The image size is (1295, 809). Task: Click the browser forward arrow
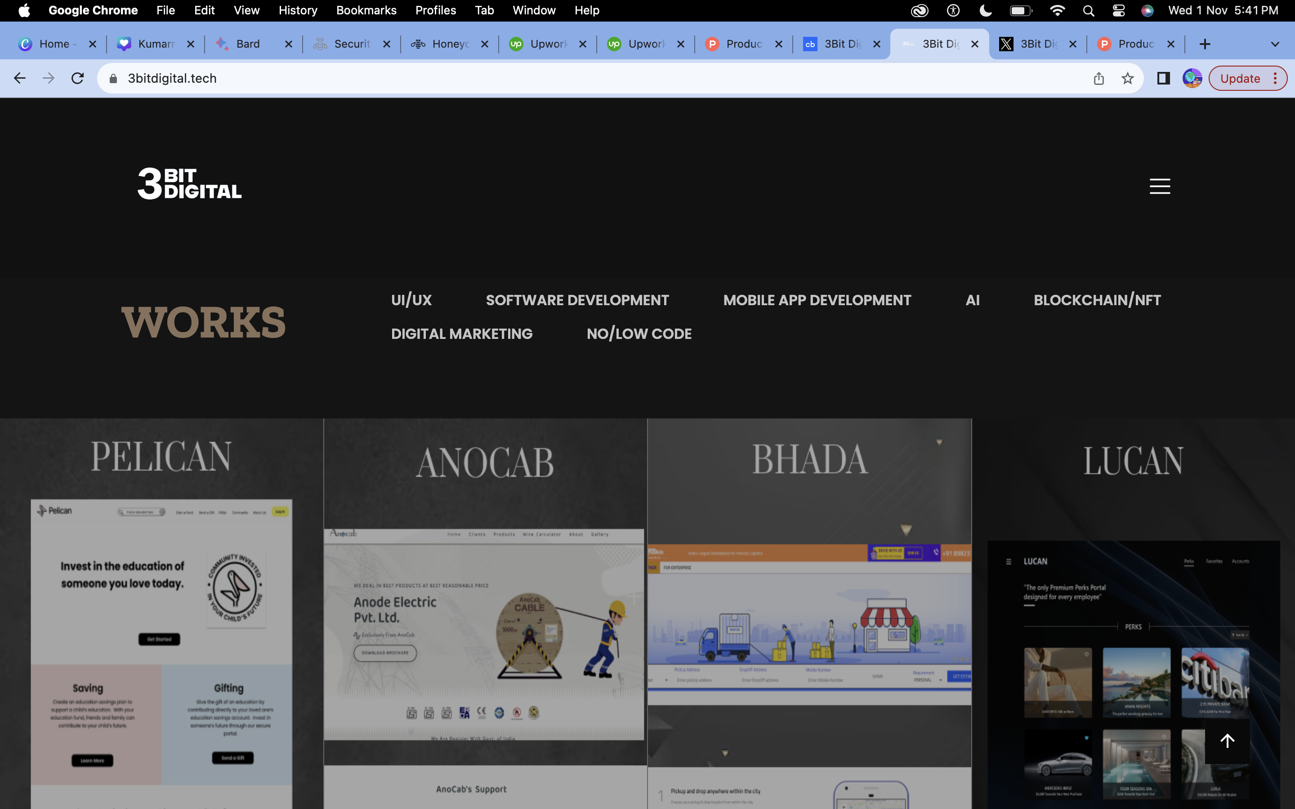[49, 78]
